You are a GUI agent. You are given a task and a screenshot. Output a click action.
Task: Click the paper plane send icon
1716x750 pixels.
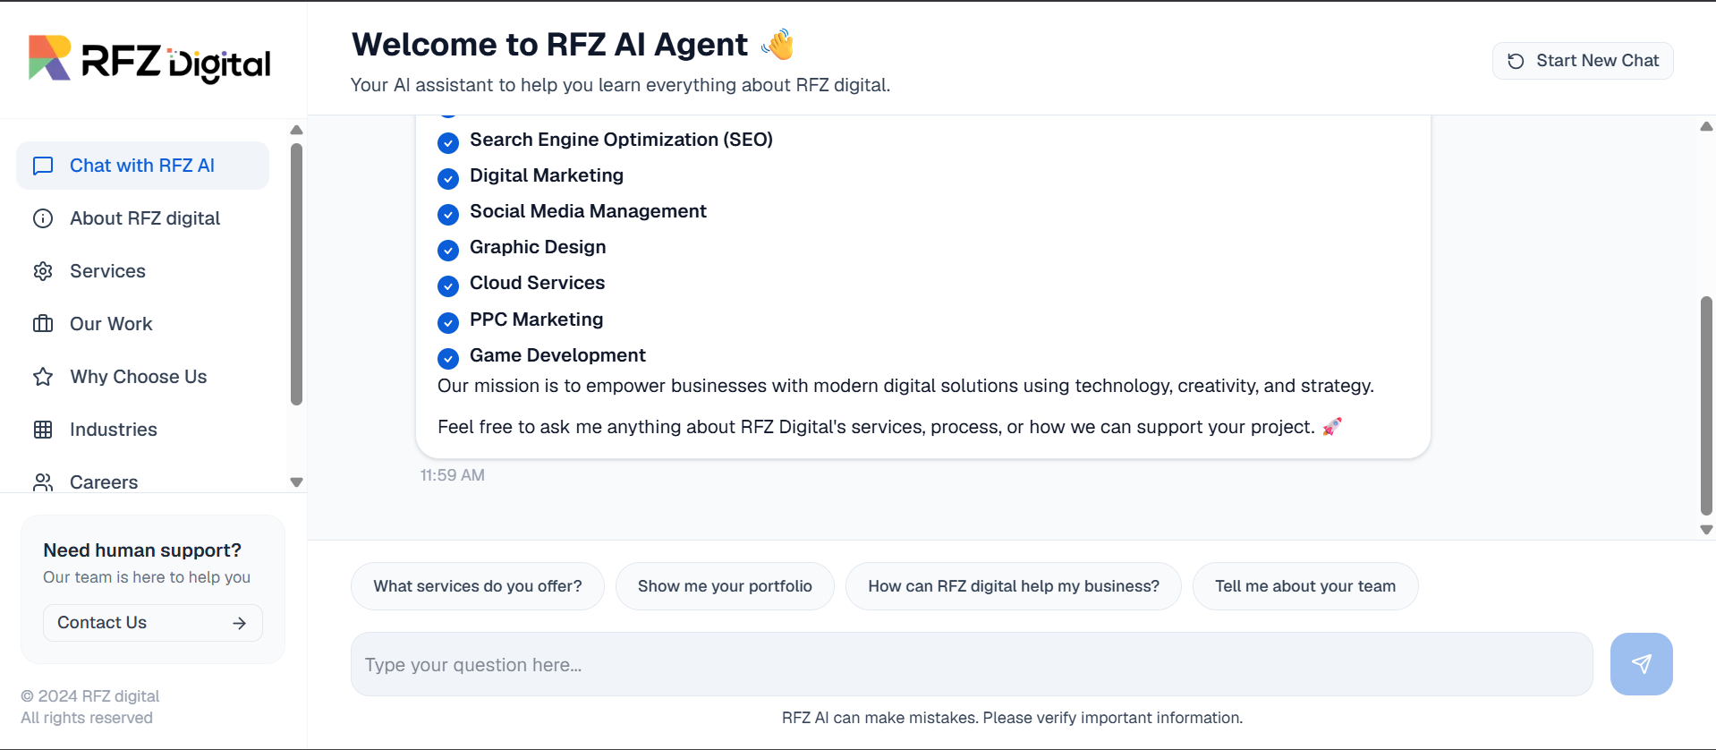pyautogui.click(x=1642, y=664)
